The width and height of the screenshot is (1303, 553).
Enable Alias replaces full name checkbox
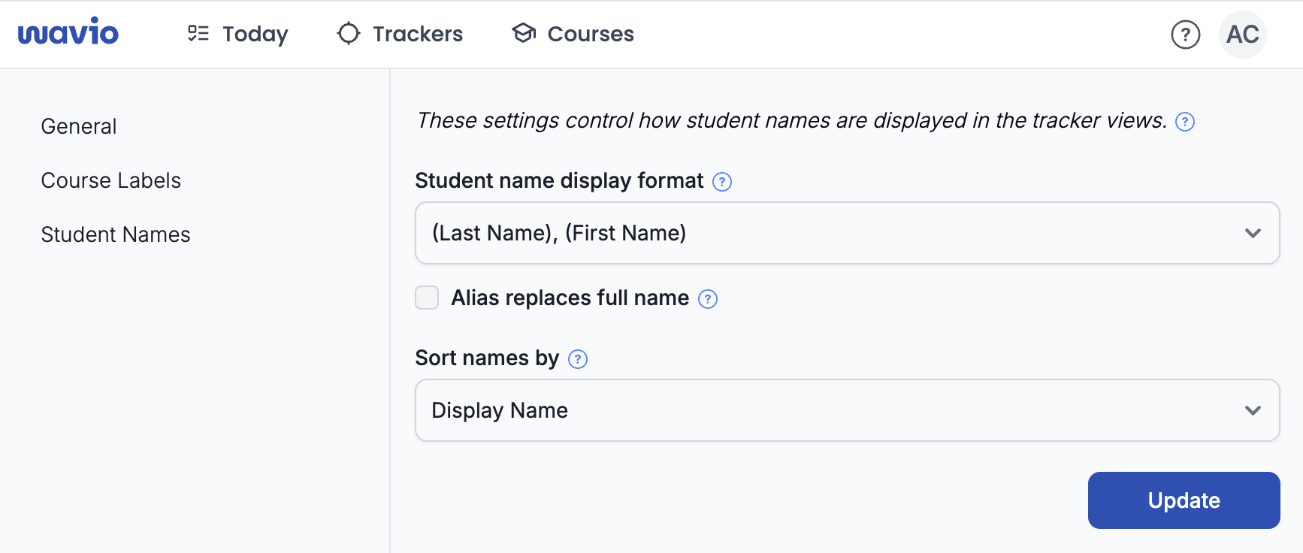pyautogui.click(x=427, y=298)
